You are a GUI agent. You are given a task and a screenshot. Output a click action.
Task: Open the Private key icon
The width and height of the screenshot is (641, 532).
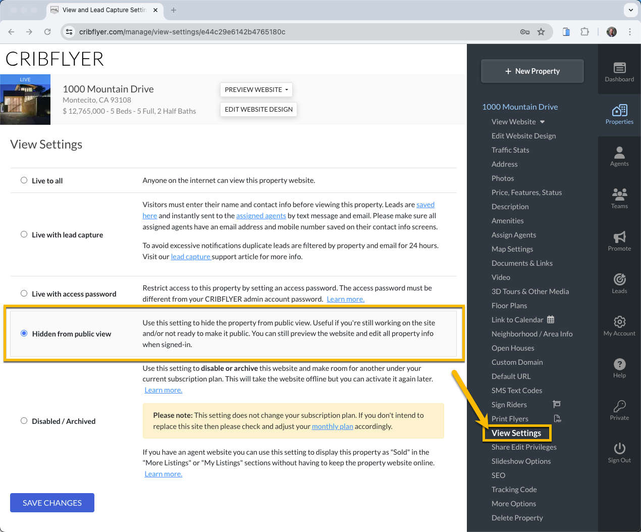coord(619,406)
